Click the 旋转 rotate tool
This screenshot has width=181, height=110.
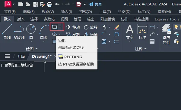[x=91, y=27]
